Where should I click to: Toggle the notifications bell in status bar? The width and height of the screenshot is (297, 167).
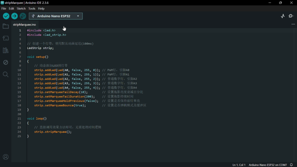[291, 165]
